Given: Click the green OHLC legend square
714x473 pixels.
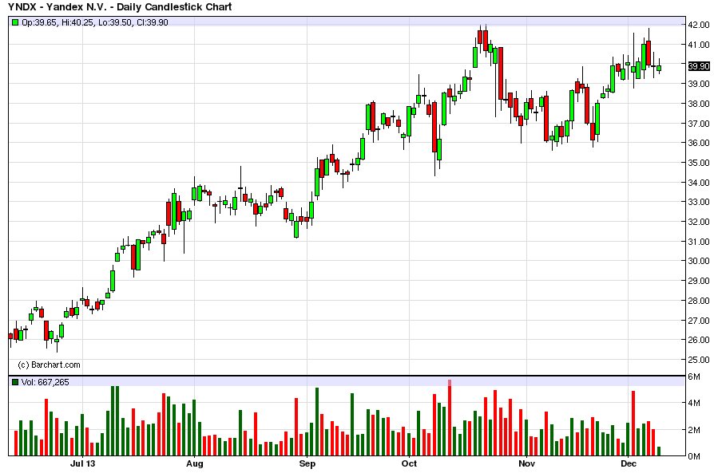Looking at the screenshot, I should (15, 22).
